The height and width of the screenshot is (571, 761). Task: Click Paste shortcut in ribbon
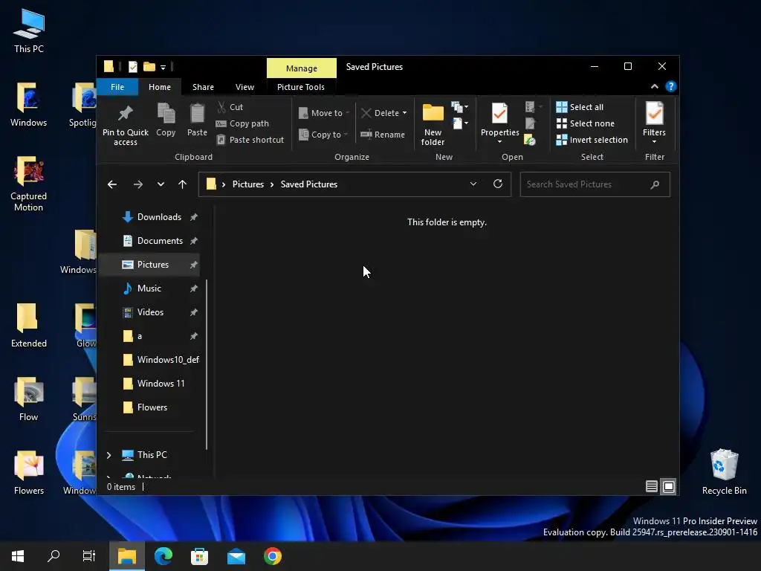[x=250, y=140]
